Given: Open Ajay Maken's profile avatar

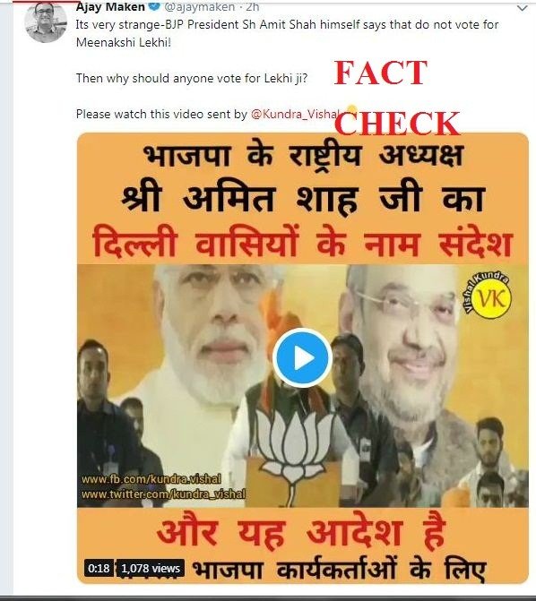Looking at the screenshot, I should [46, 22].
